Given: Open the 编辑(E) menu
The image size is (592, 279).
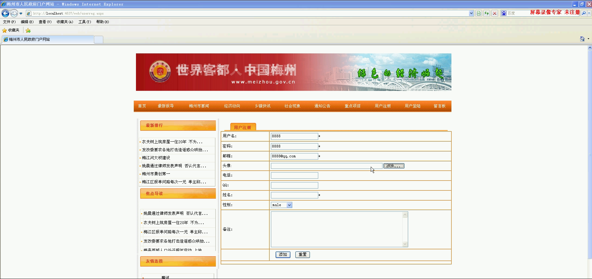Looking at the screenshot, I should pyautogui.click(x=27, y=22).
